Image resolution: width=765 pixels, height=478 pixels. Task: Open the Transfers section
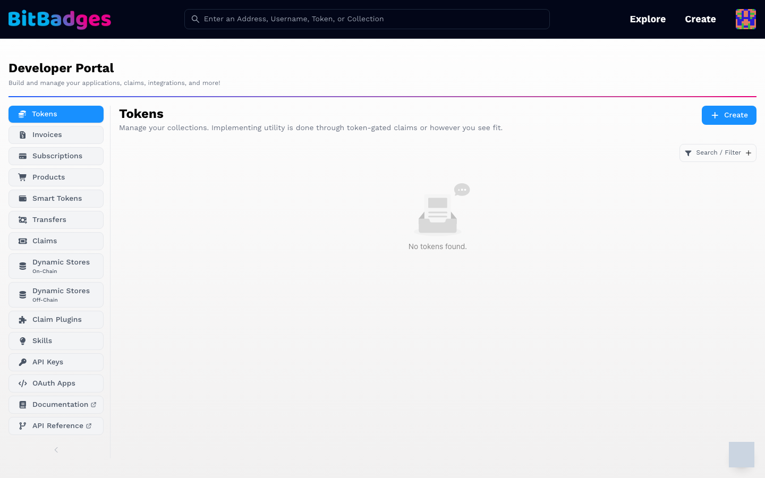tap(56, 220)
